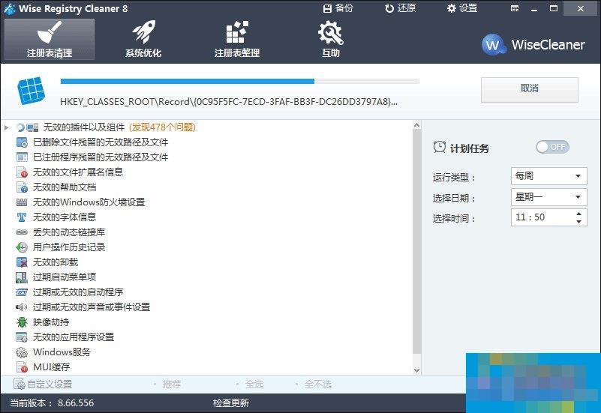Click the 过期启动菜单项 icon
The image size is (601, 413).
coord(22,277)
